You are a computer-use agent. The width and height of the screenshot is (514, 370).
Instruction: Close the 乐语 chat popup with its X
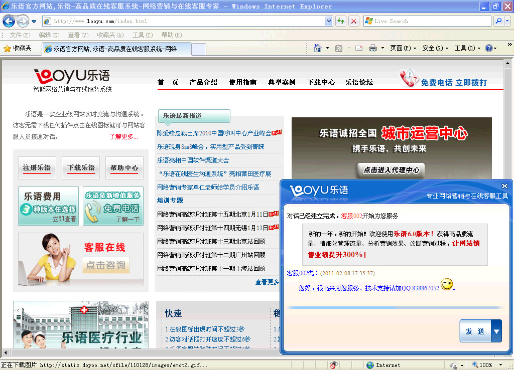(504, 186)
